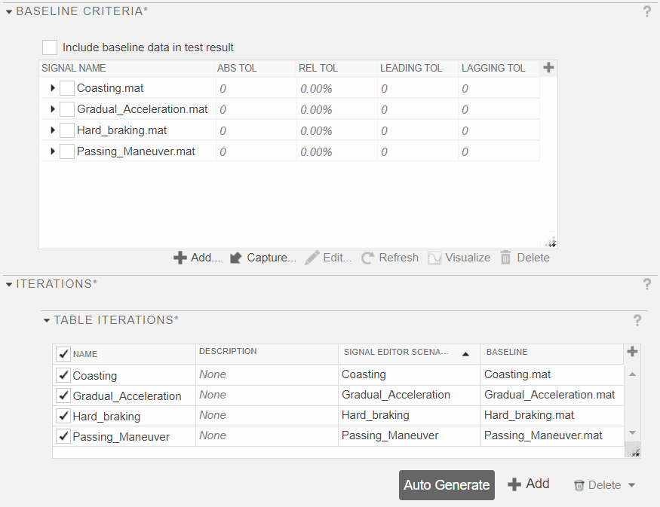Open the Baseline Criteria help icon
Image resolution: width=660 pixels, height=507 pixels.
click(647, 11)
